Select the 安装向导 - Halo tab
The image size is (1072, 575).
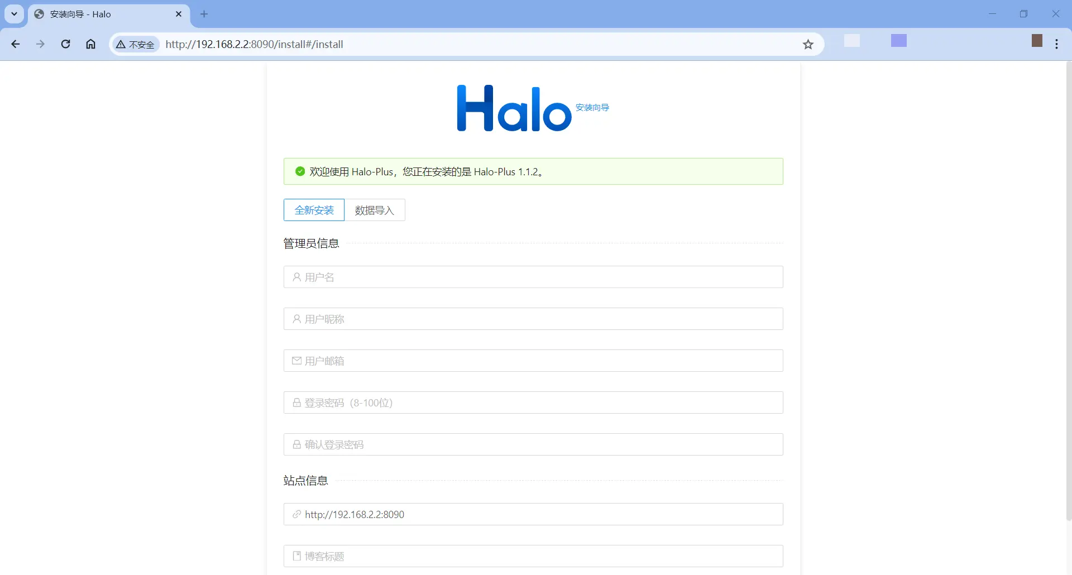[109, 14]
